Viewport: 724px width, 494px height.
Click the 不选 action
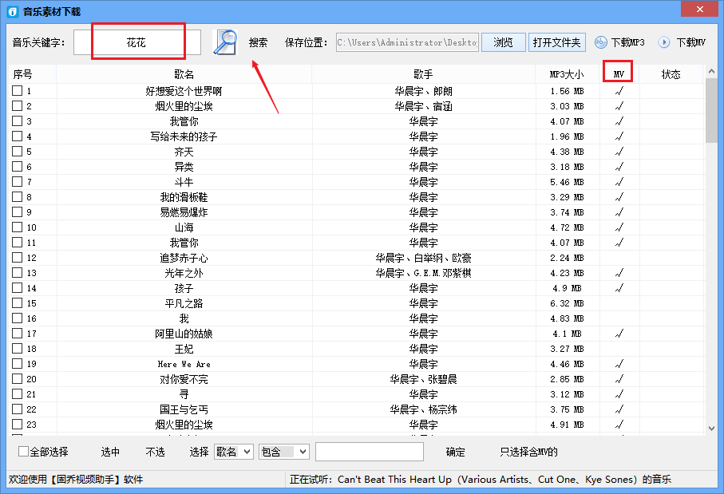pos(155,452)
